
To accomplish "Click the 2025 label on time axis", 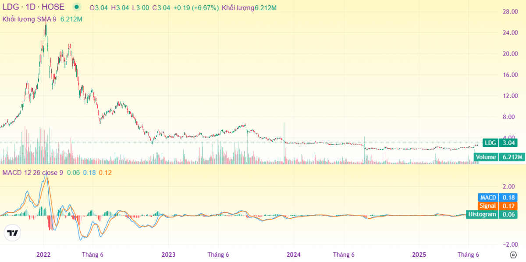I will click(x=419, y=255).
